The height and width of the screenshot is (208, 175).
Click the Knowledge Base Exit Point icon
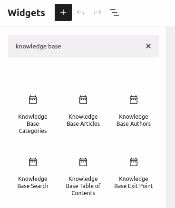tap(134, 162)
